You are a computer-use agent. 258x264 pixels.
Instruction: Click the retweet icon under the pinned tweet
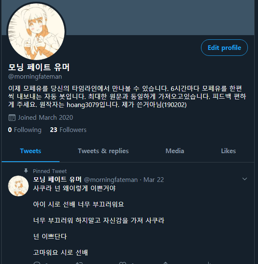[x=79, y=263]
